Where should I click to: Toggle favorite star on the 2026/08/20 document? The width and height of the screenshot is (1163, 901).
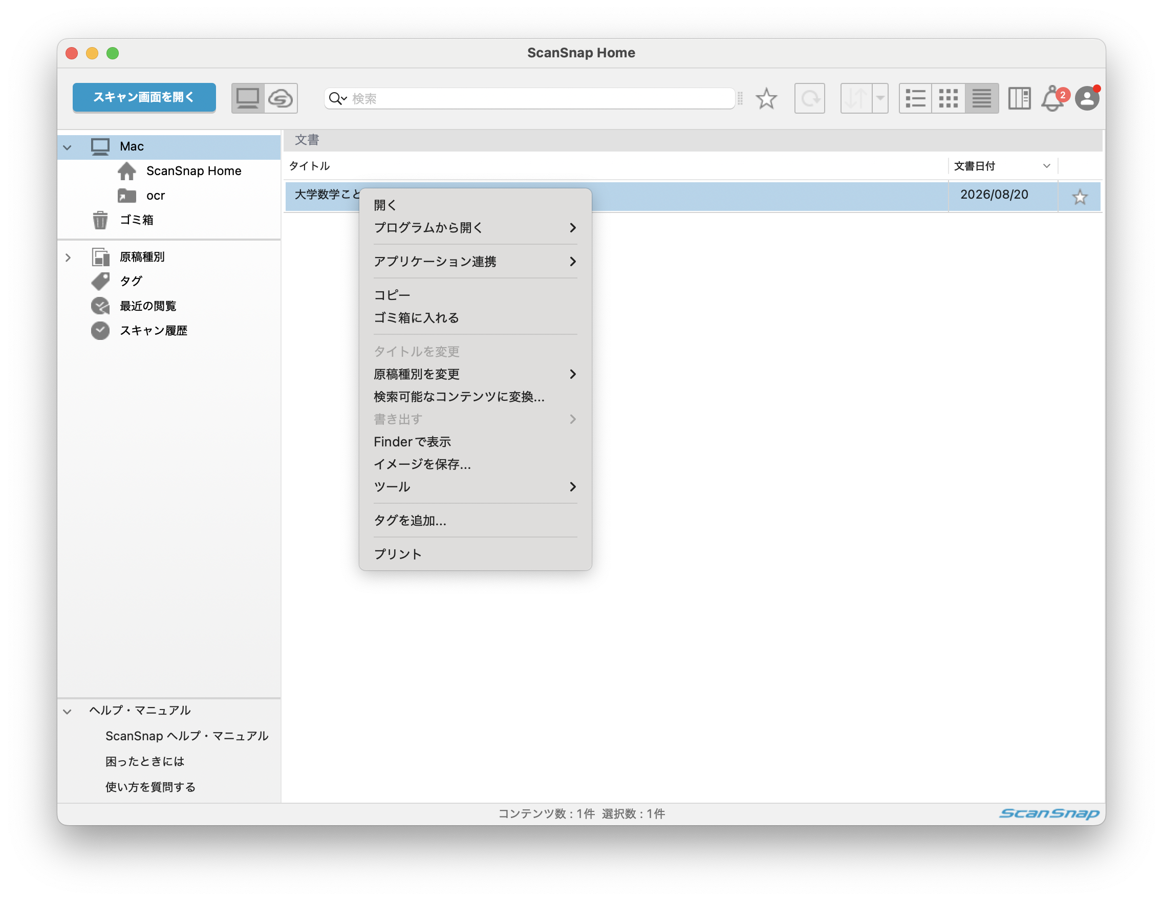click(1080, 197)
